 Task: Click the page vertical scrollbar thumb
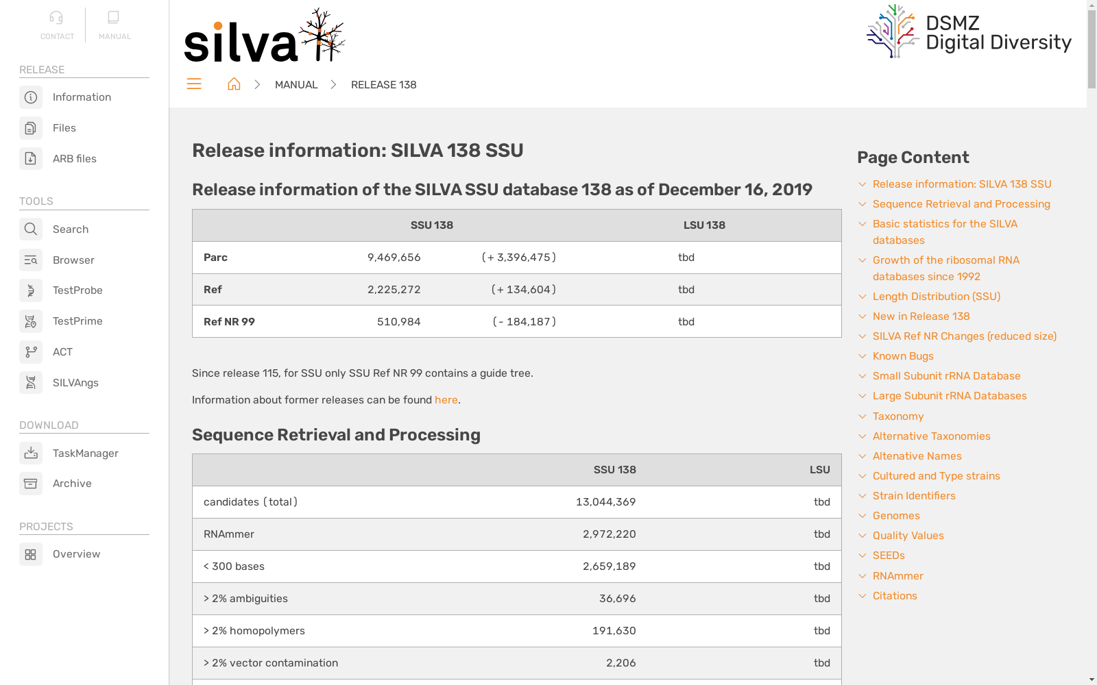tap(1092, 49)
